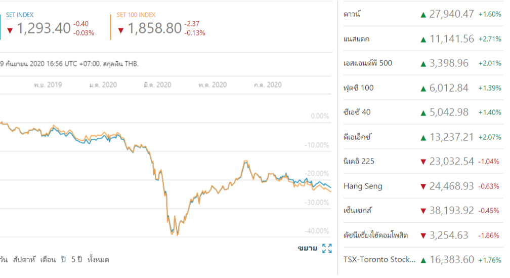Click the red down arrow beside SET 100 value

tap(120, 30)
